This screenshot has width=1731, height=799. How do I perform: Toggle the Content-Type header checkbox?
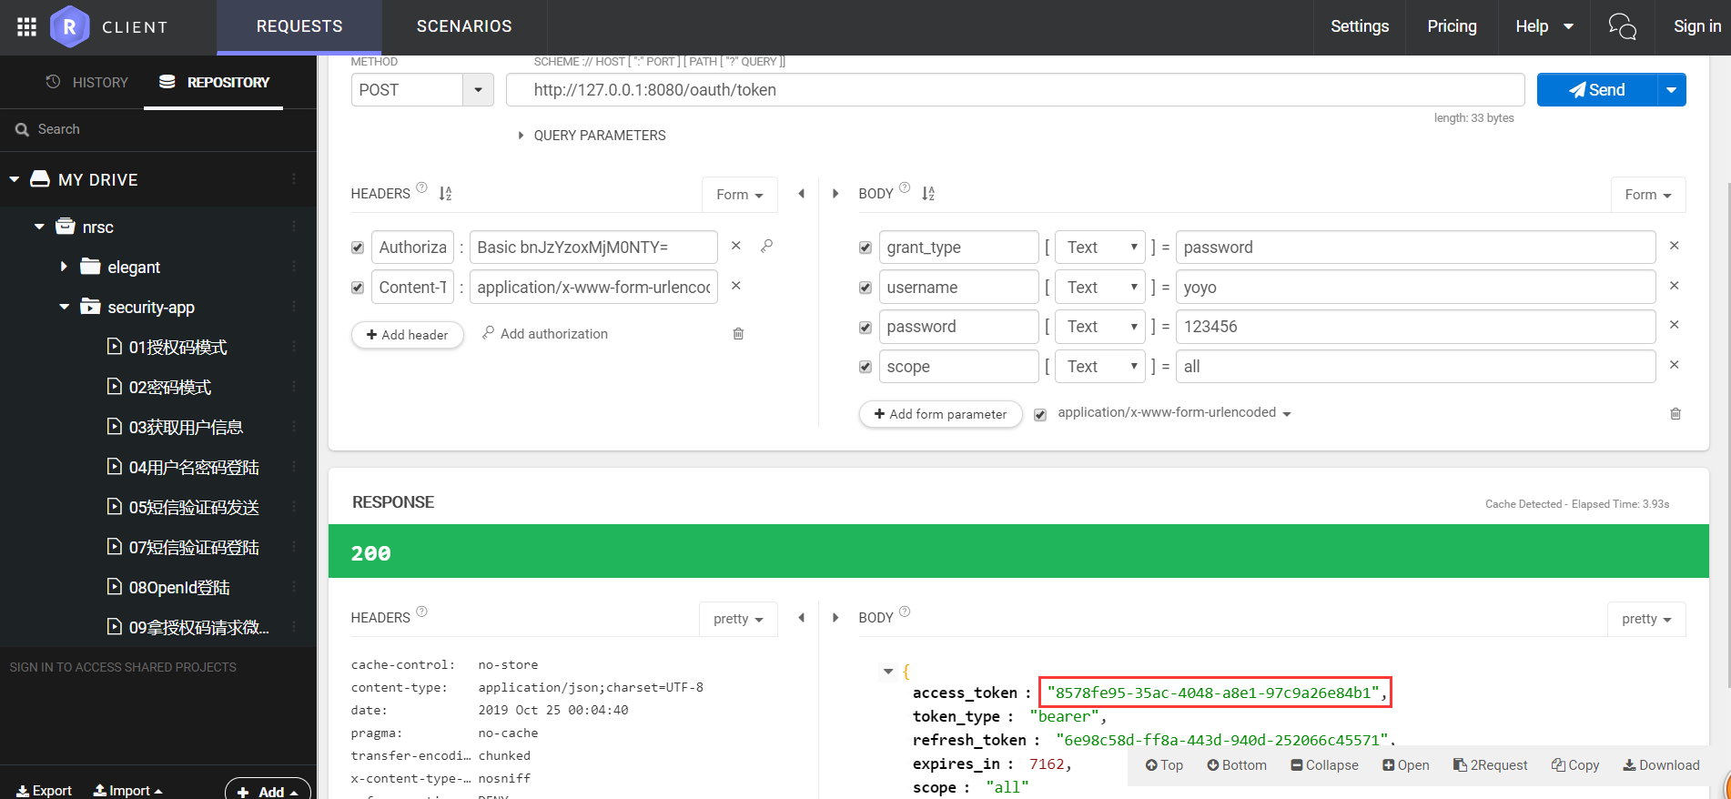(x=358, y=288)
